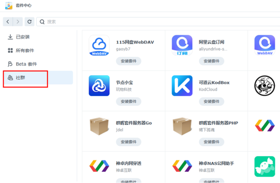This screenshot has height=183, width=280.
Task: Open the 群晖套件服务器Go box icon
Action: [x=99, y=126]
